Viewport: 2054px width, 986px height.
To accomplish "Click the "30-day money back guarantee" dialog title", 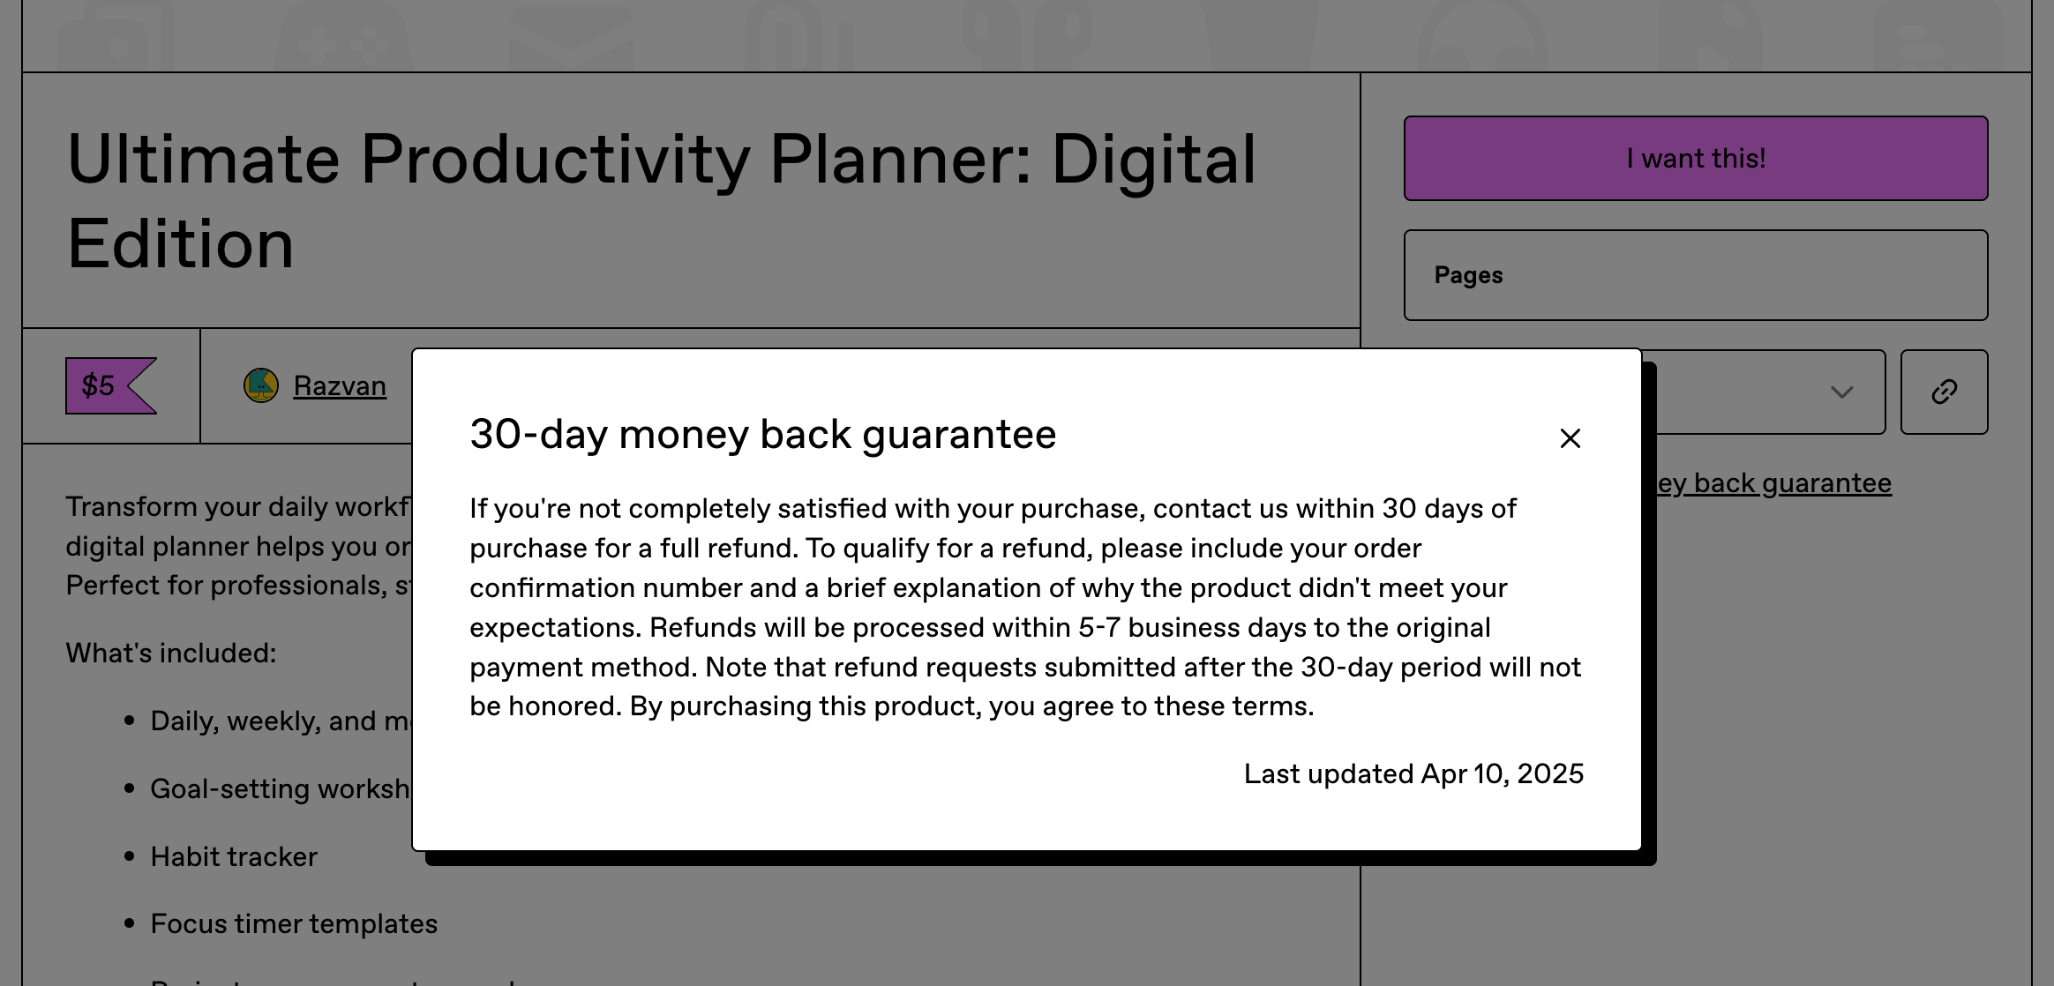I will 762,434.
